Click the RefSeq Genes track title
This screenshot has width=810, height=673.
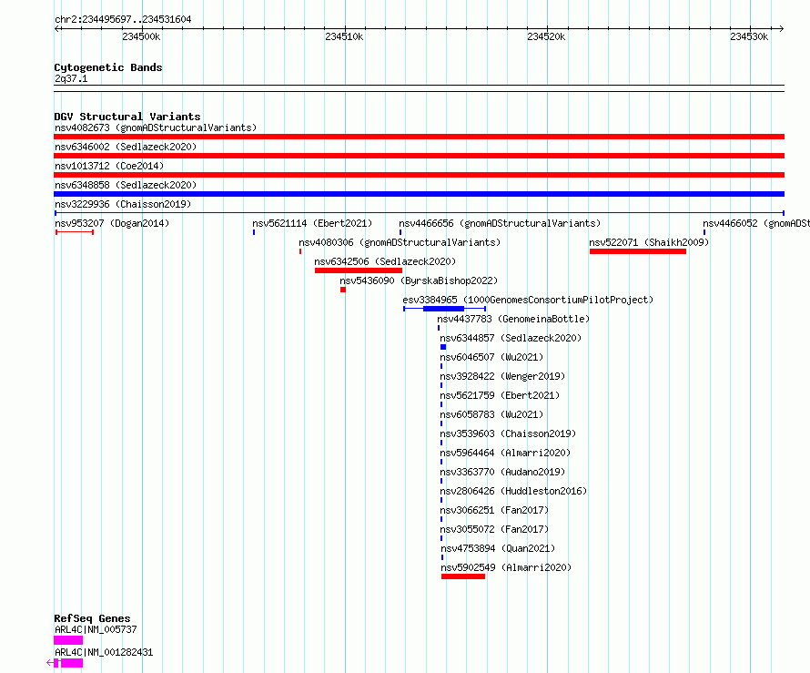point(92,618)
